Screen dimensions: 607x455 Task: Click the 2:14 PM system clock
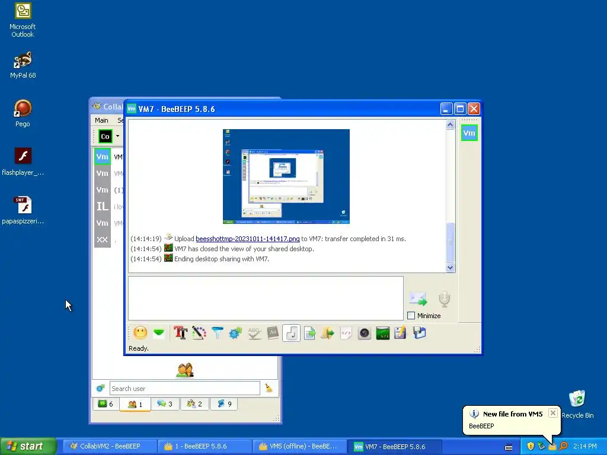(584, 446)
